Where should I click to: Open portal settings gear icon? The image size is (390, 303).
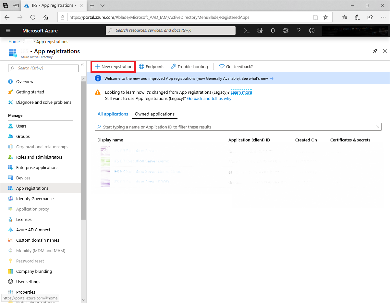(x=286, y=30)
